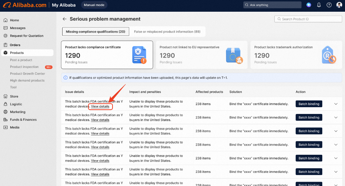Image resolution: width=345 pixels, height=186 pixels.
Task: Open the notifications bell
Action: (319, 5)
